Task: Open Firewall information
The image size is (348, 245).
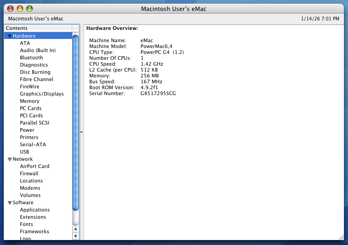Action: (x=29, y=173)
